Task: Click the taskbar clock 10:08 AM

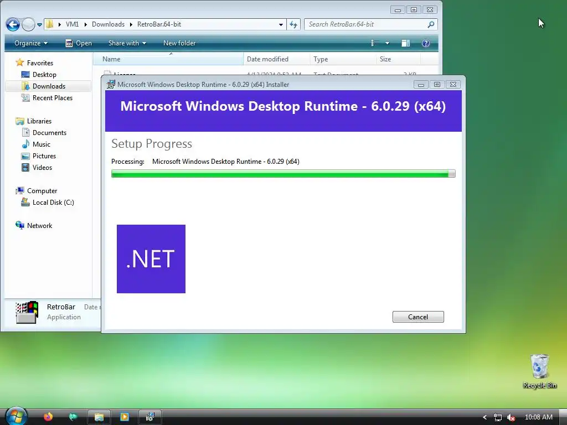Action: (x=538, y=417)
